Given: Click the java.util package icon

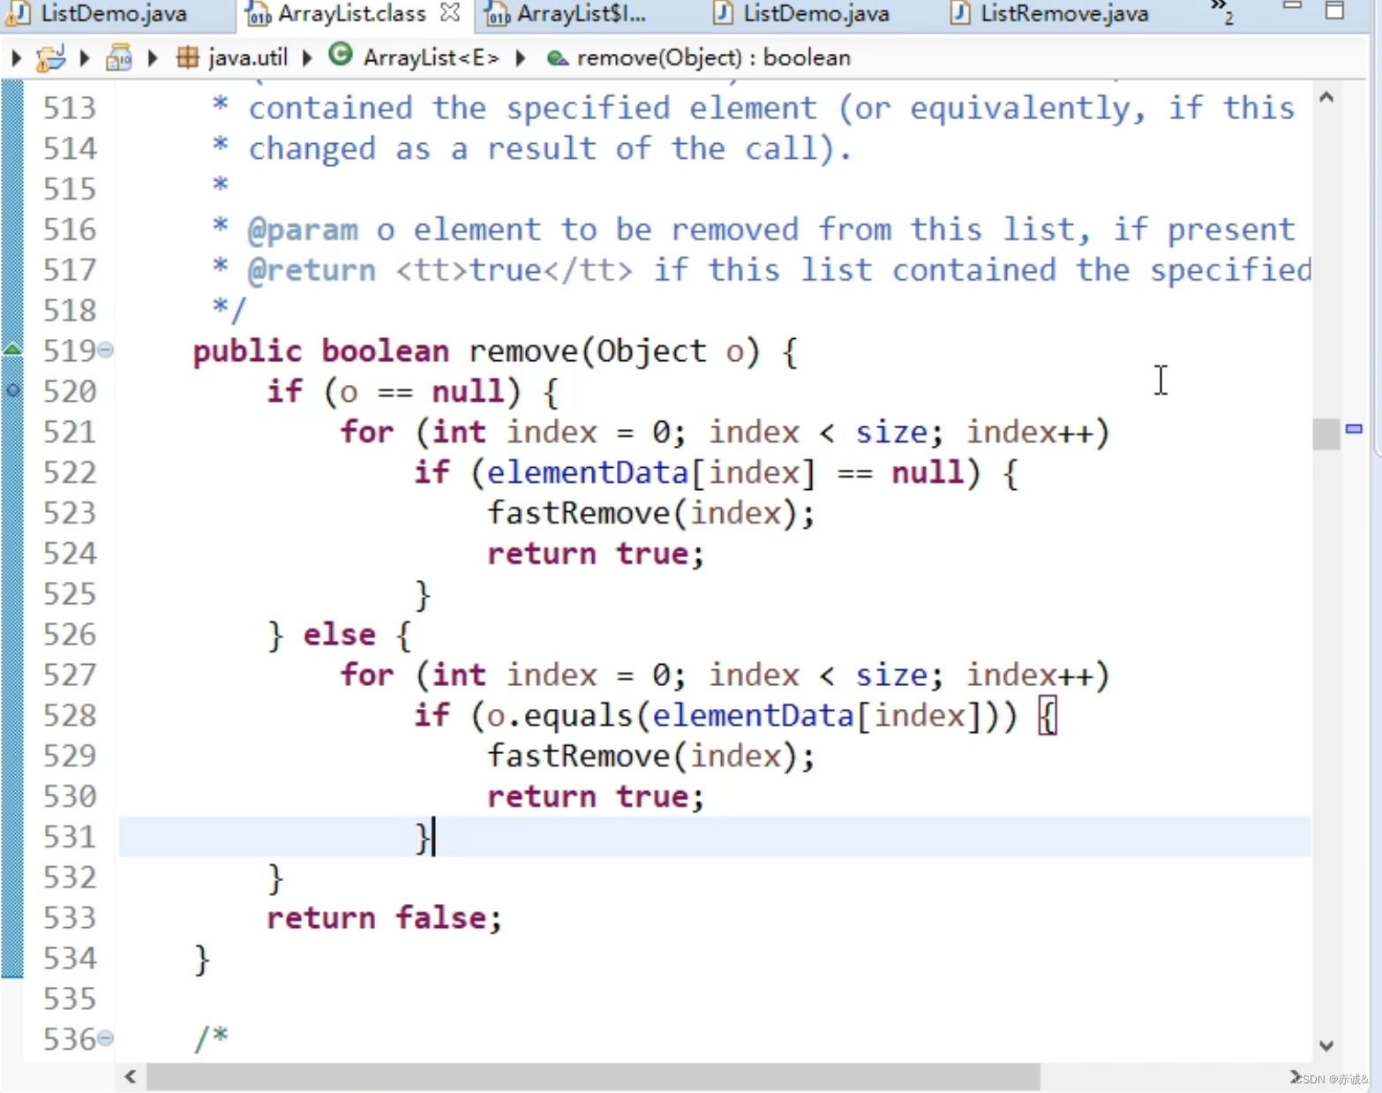Looking at the screenshot, I should 187,58.
